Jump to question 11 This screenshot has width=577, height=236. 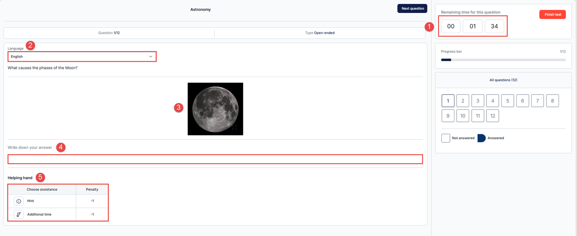[x=478, y=116]
